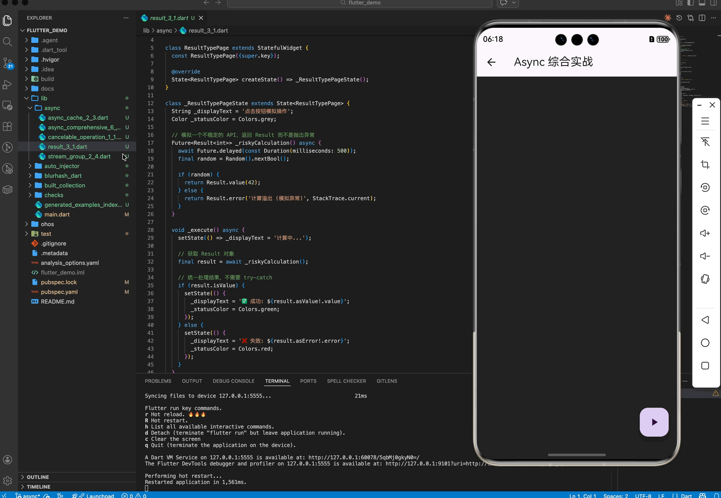The image size is (721, 498).
Task: Open the Manage gear icon
Action: pos(7,481)
